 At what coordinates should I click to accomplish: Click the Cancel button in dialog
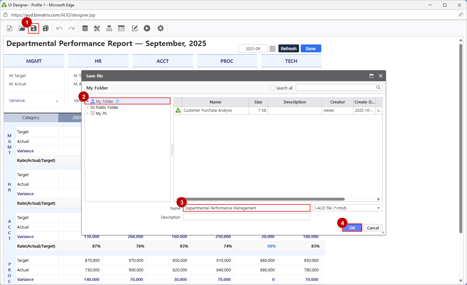pyautogui.click(x=373, y=228)
